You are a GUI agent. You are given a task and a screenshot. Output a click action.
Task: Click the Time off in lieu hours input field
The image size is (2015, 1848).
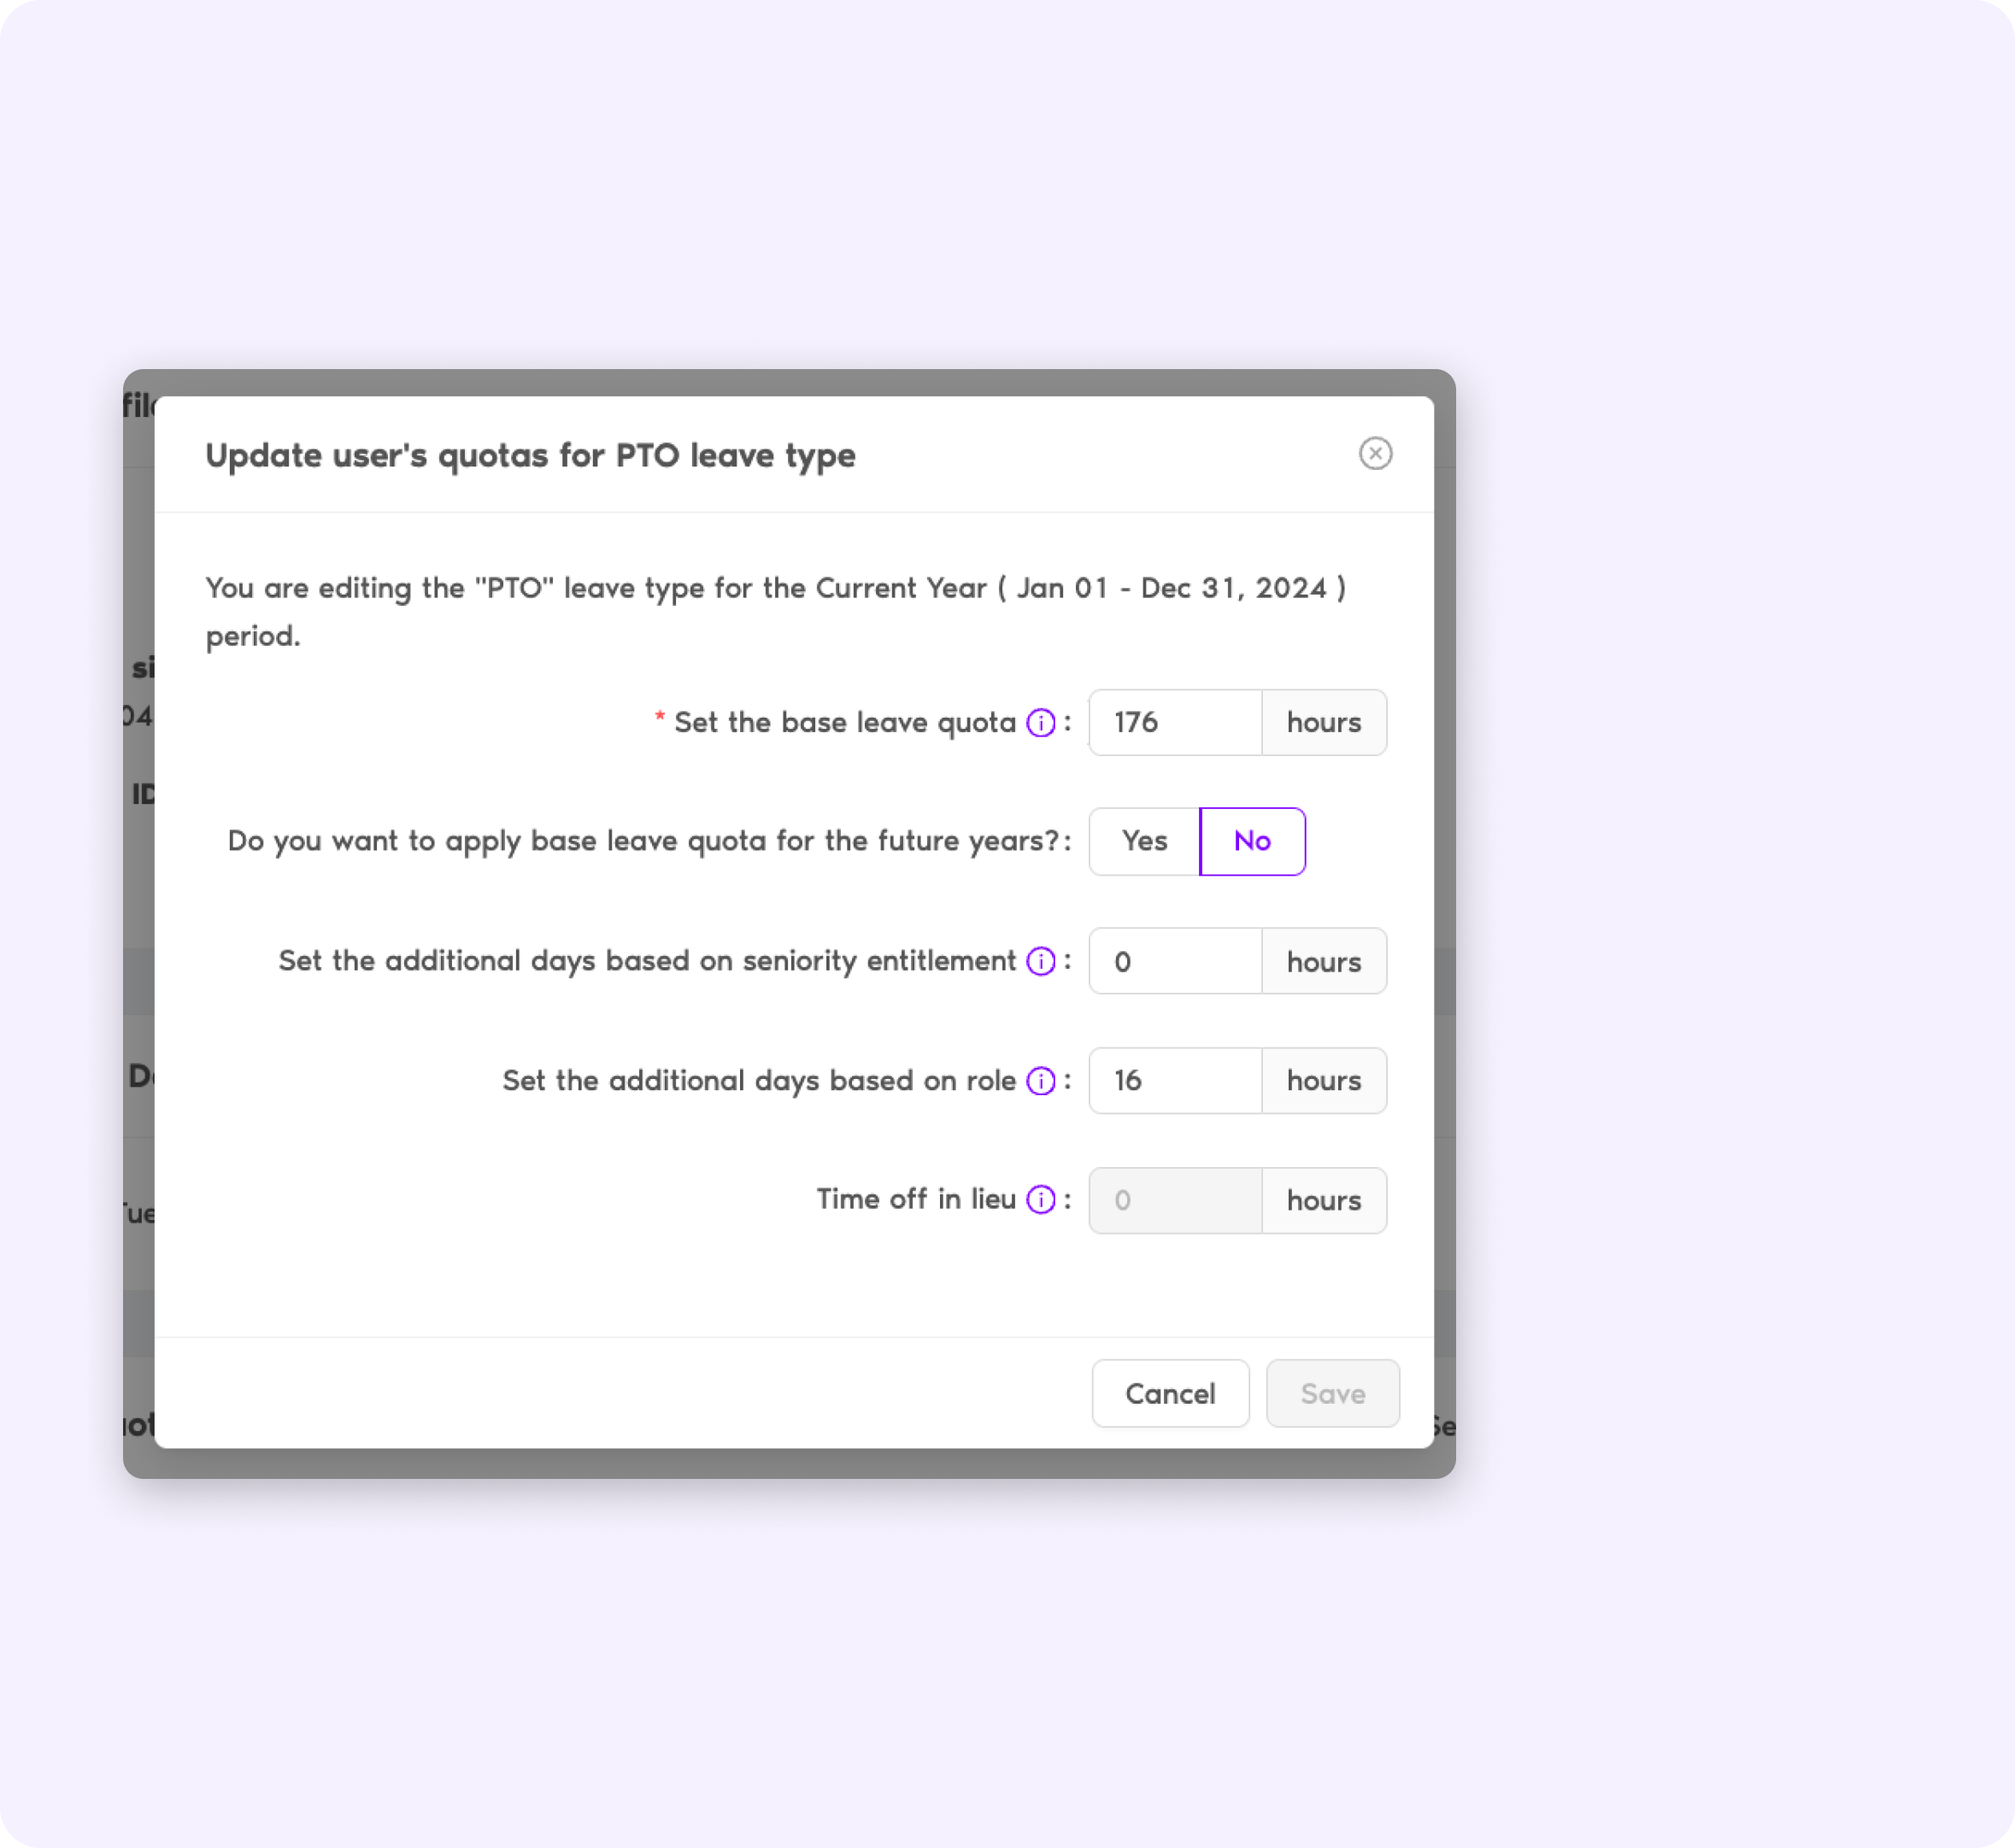click(x=1176, y=1199)
